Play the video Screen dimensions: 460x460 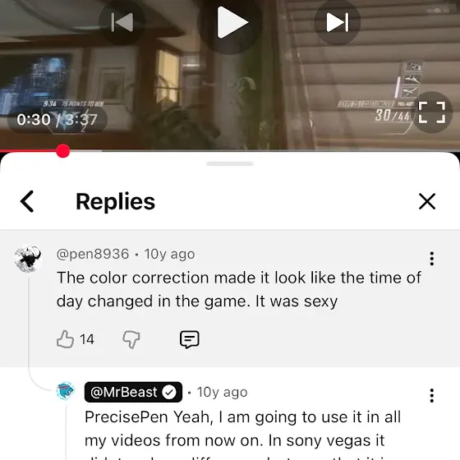[x=230, y=22]
